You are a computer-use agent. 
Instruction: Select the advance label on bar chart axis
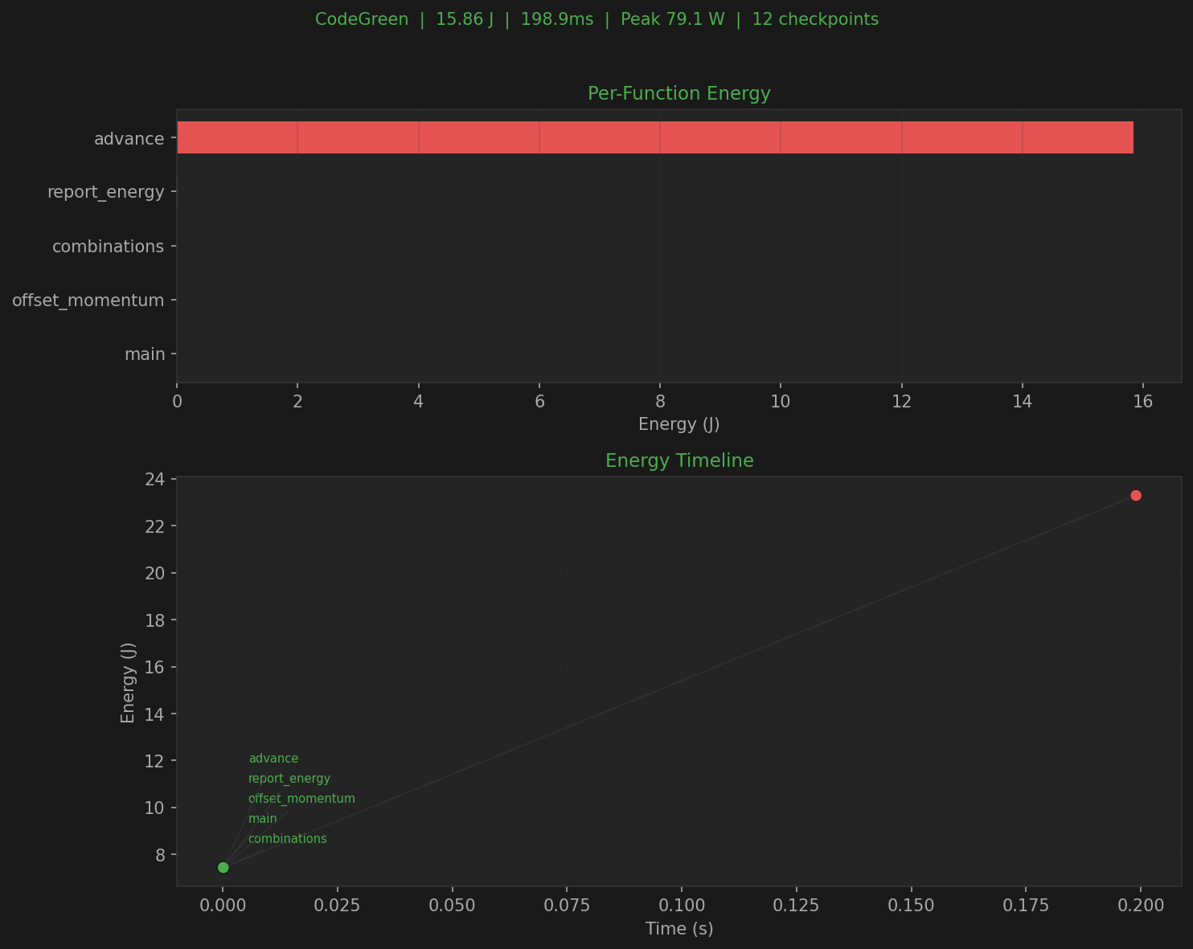pyautogui.click(x=129, y=139)
